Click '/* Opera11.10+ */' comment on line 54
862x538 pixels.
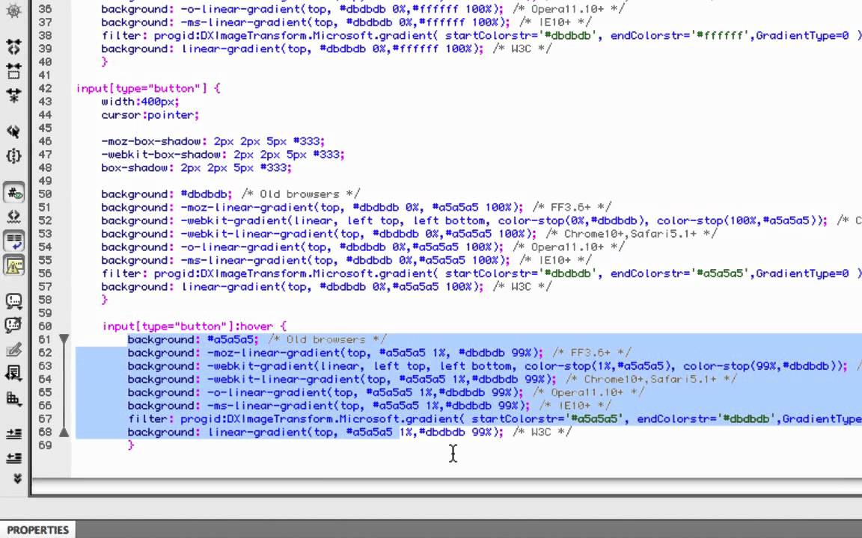click(569, 247)
